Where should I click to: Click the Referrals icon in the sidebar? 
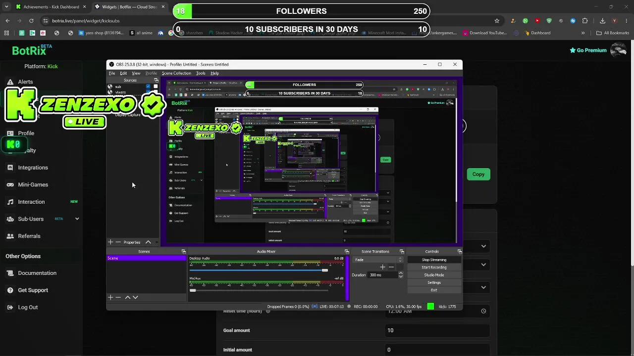coord(10,236)
